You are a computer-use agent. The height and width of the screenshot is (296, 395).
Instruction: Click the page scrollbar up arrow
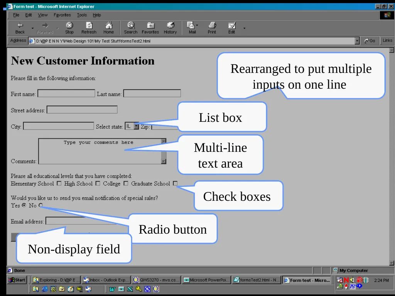click(x=392, y=50)
